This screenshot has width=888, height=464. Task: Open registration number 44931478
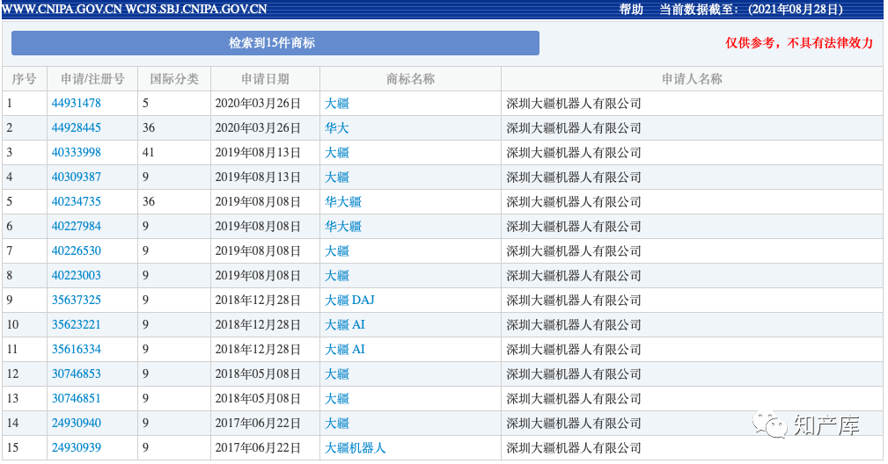pyautogui.click(x=76, y=104)
